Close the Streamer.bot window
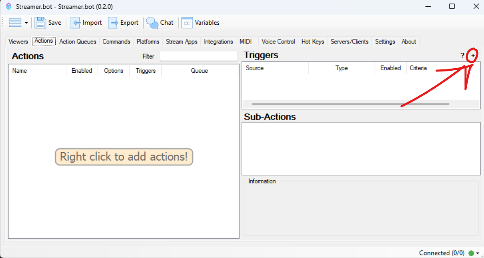This screenshot has height=258, width=484. (x=476, y=6)
